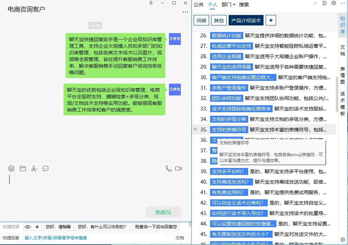
Task: Select script 数据统计功能
Action: pyautogui.click(x=227, y=36)
